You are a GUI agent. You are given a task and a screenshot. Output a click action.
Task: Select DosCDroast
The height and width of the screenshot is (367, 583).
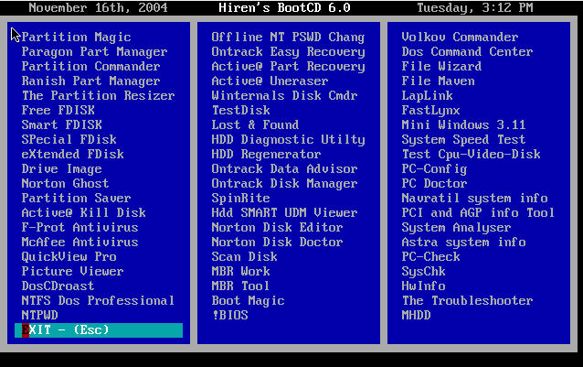58,286
